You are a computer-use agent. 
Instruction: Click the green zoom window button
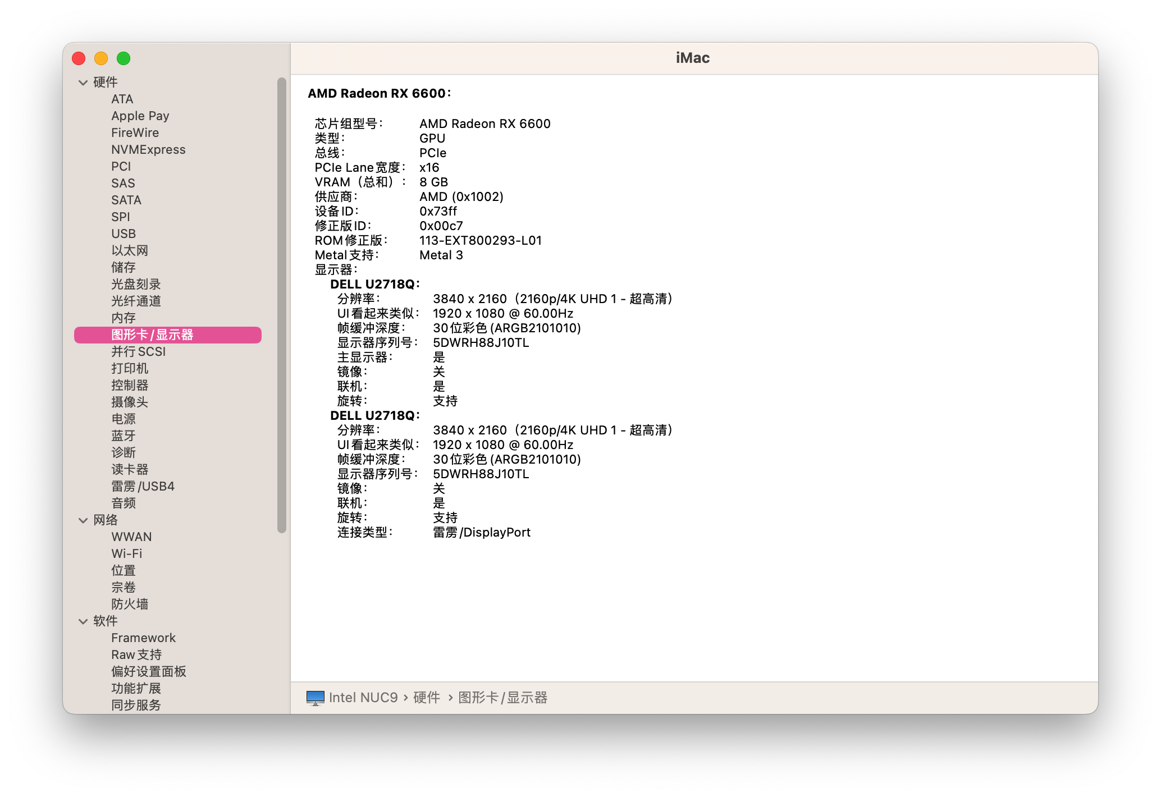pos(124,58)
